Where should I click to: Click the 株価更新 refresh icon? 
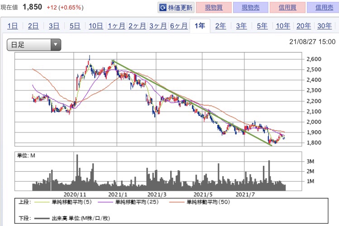click(162, 8)
